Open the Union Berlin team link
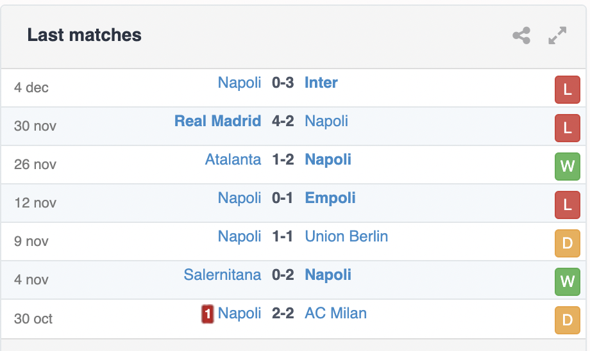 (x=346, y=236)
